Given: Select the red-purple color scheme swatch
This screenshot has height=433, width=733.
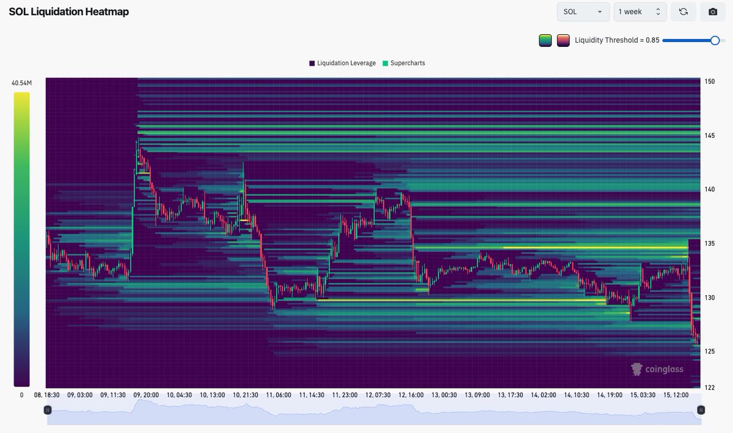Looking at the screenshot, I should pyautogui.click(x=563, y=41).
